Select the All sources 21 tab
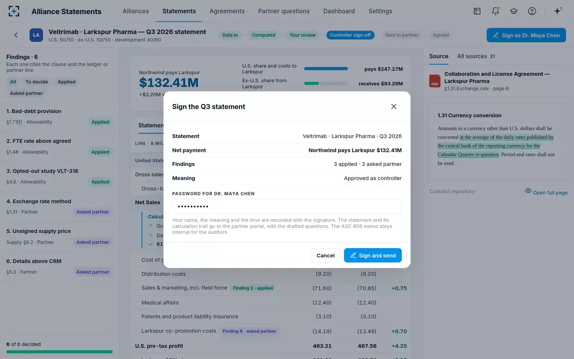The image size is (574, 359). 476,56
